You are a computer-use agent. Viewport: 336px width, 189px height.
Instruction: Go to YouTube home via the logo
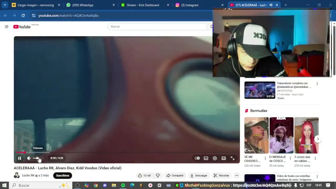tap(22, 27)
